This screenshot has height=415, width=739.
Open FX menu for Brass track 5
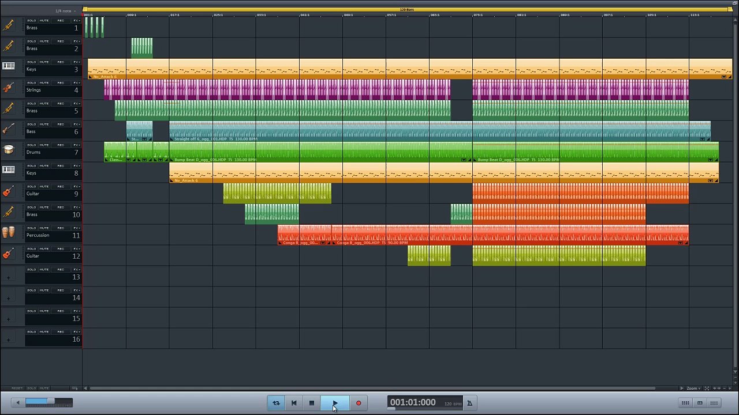click(x=76, y=104)
